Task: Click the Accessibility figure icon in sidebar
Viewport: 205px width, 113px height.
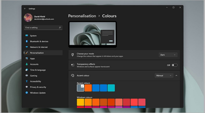Action: (x=27, y=81)
